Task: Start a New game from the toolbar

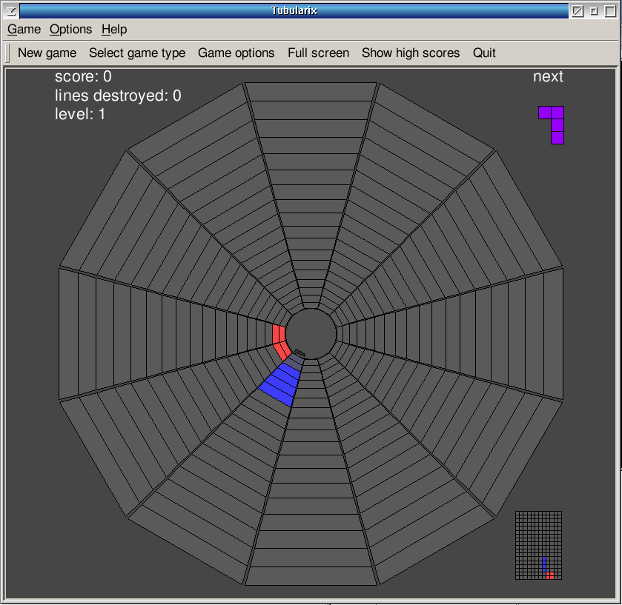Action: pos(47,53)
